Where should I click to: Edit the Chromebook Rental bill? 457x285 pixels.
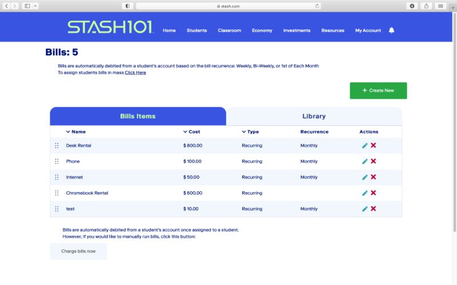[364, 193]
